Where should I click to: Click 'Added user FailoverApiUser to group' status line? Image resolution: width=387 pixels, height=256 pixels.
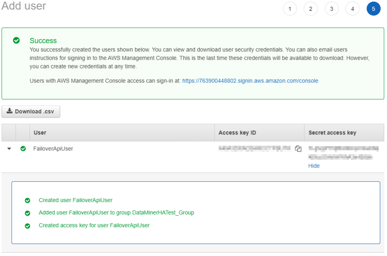click(x=116, y=213)
